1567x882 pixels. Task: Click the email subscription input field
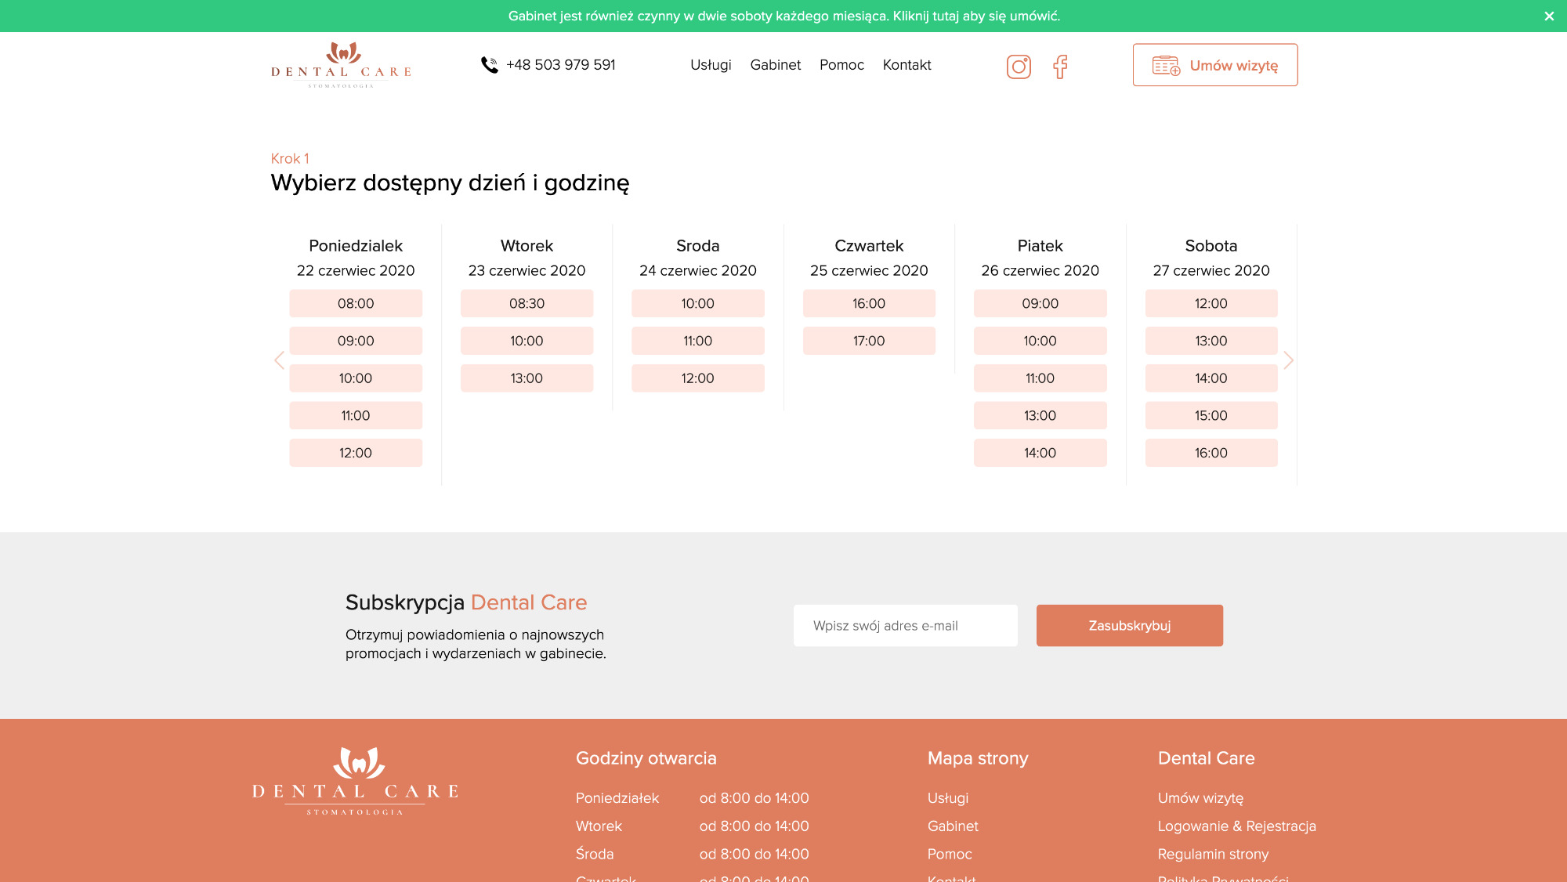905,625
